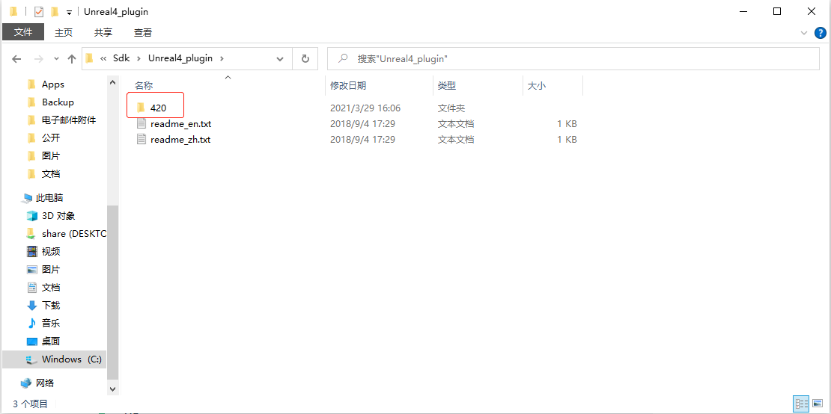Screen dimensions: 831x414
Task: Open 网络 in navigation pane
Action: [45, 383]
